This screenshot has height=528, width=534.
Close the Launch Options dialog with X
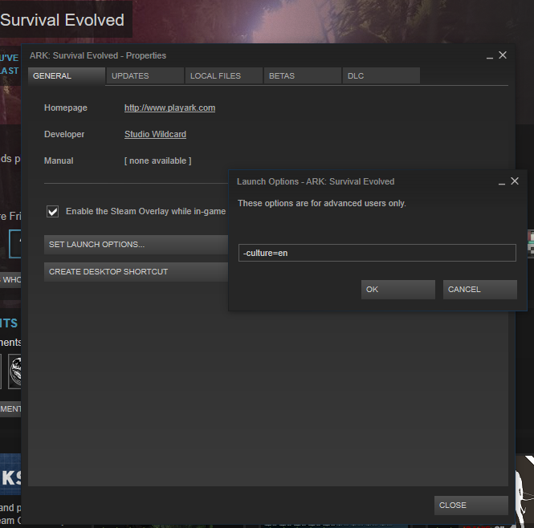click(515, 181)
